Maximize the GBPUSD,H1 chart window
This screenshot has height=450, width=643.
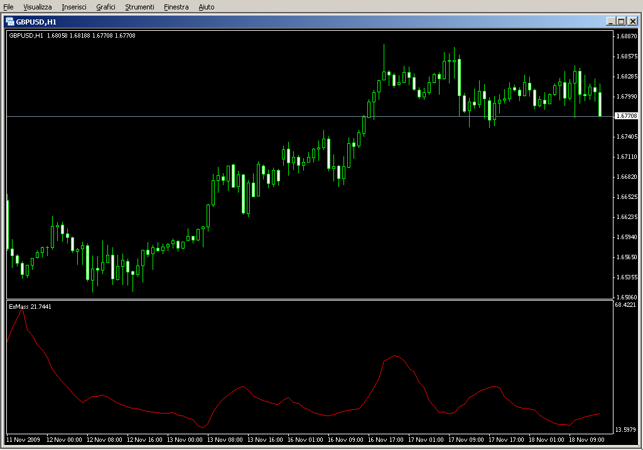[x=621, y=21]
